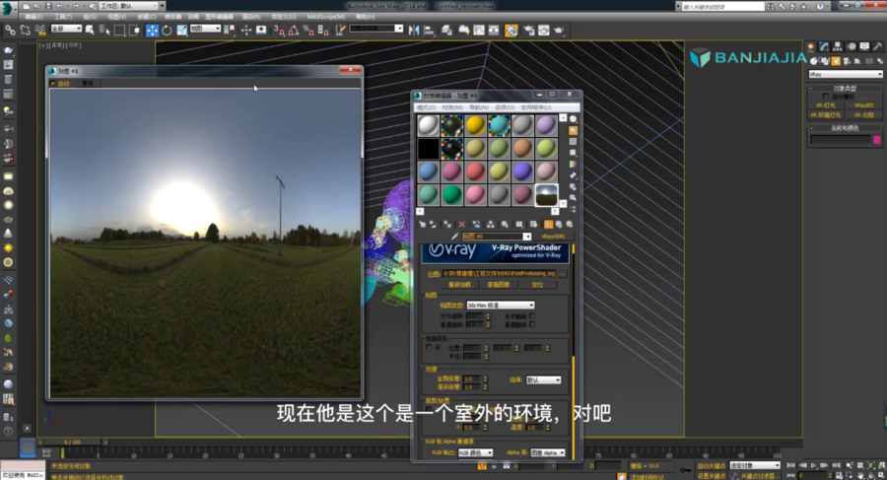
Task: Open the MAXScript(M) menu
Action: (x=326, y=17)
